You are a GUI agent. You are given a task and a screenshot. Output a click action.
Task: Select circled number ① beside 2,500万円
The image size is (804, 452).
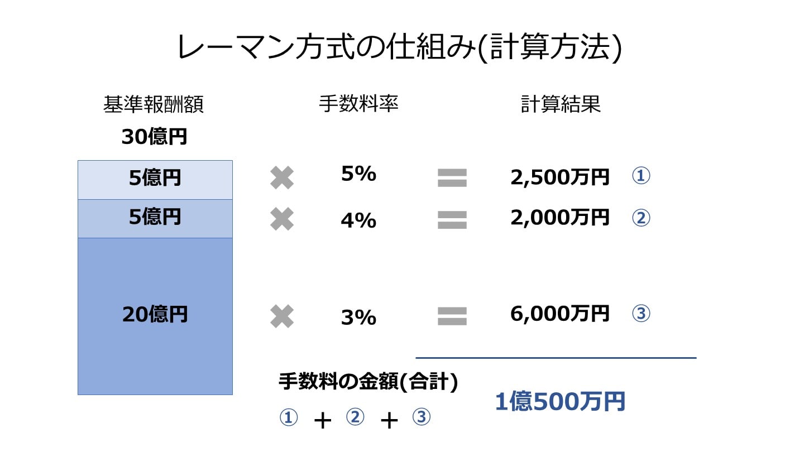[641, 176]
